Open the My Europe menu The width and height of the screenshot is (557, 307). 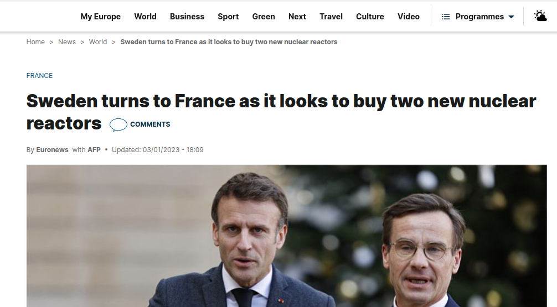101,17
